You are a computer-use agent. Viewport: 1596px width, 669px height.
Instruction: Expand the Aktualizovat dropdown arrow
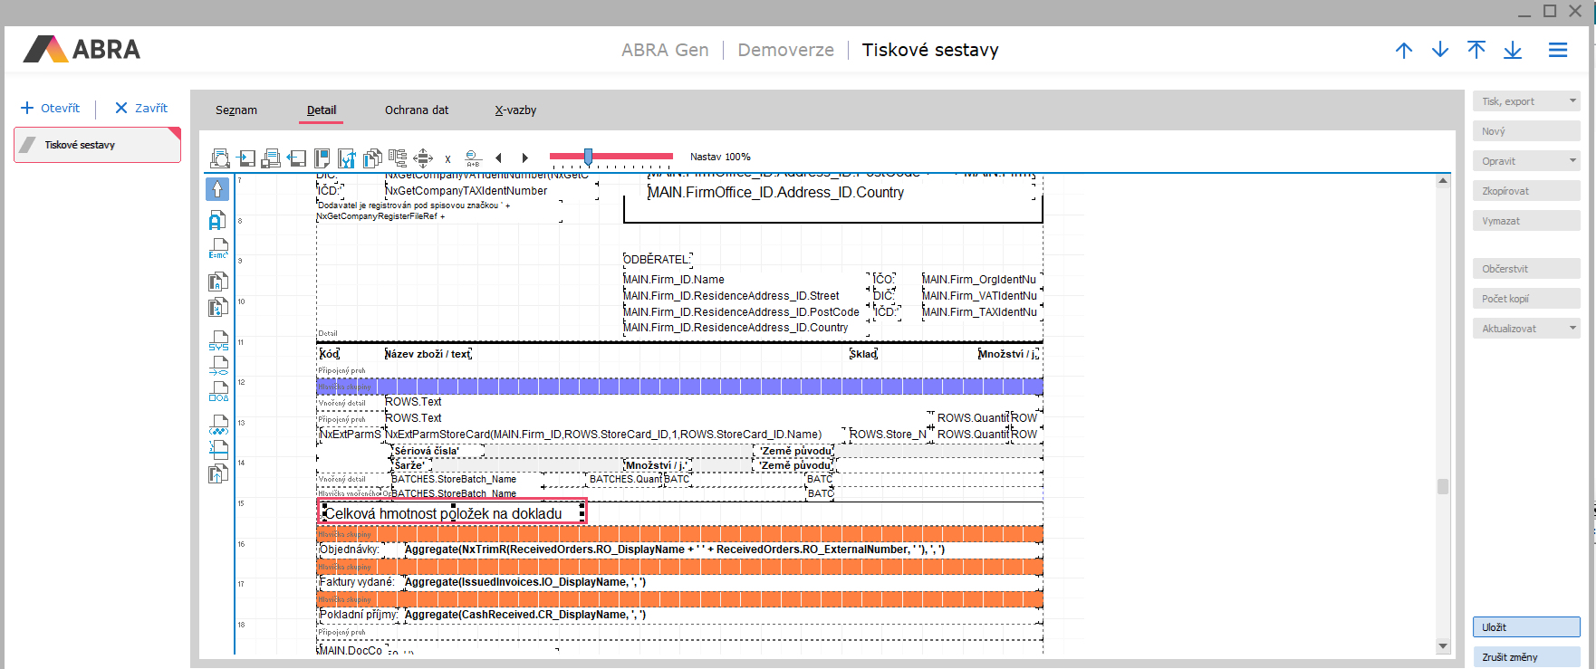[x=1572, y=329]
